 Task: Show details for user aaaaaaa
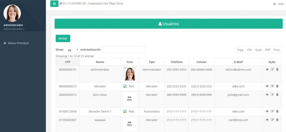tap(267, 120)
